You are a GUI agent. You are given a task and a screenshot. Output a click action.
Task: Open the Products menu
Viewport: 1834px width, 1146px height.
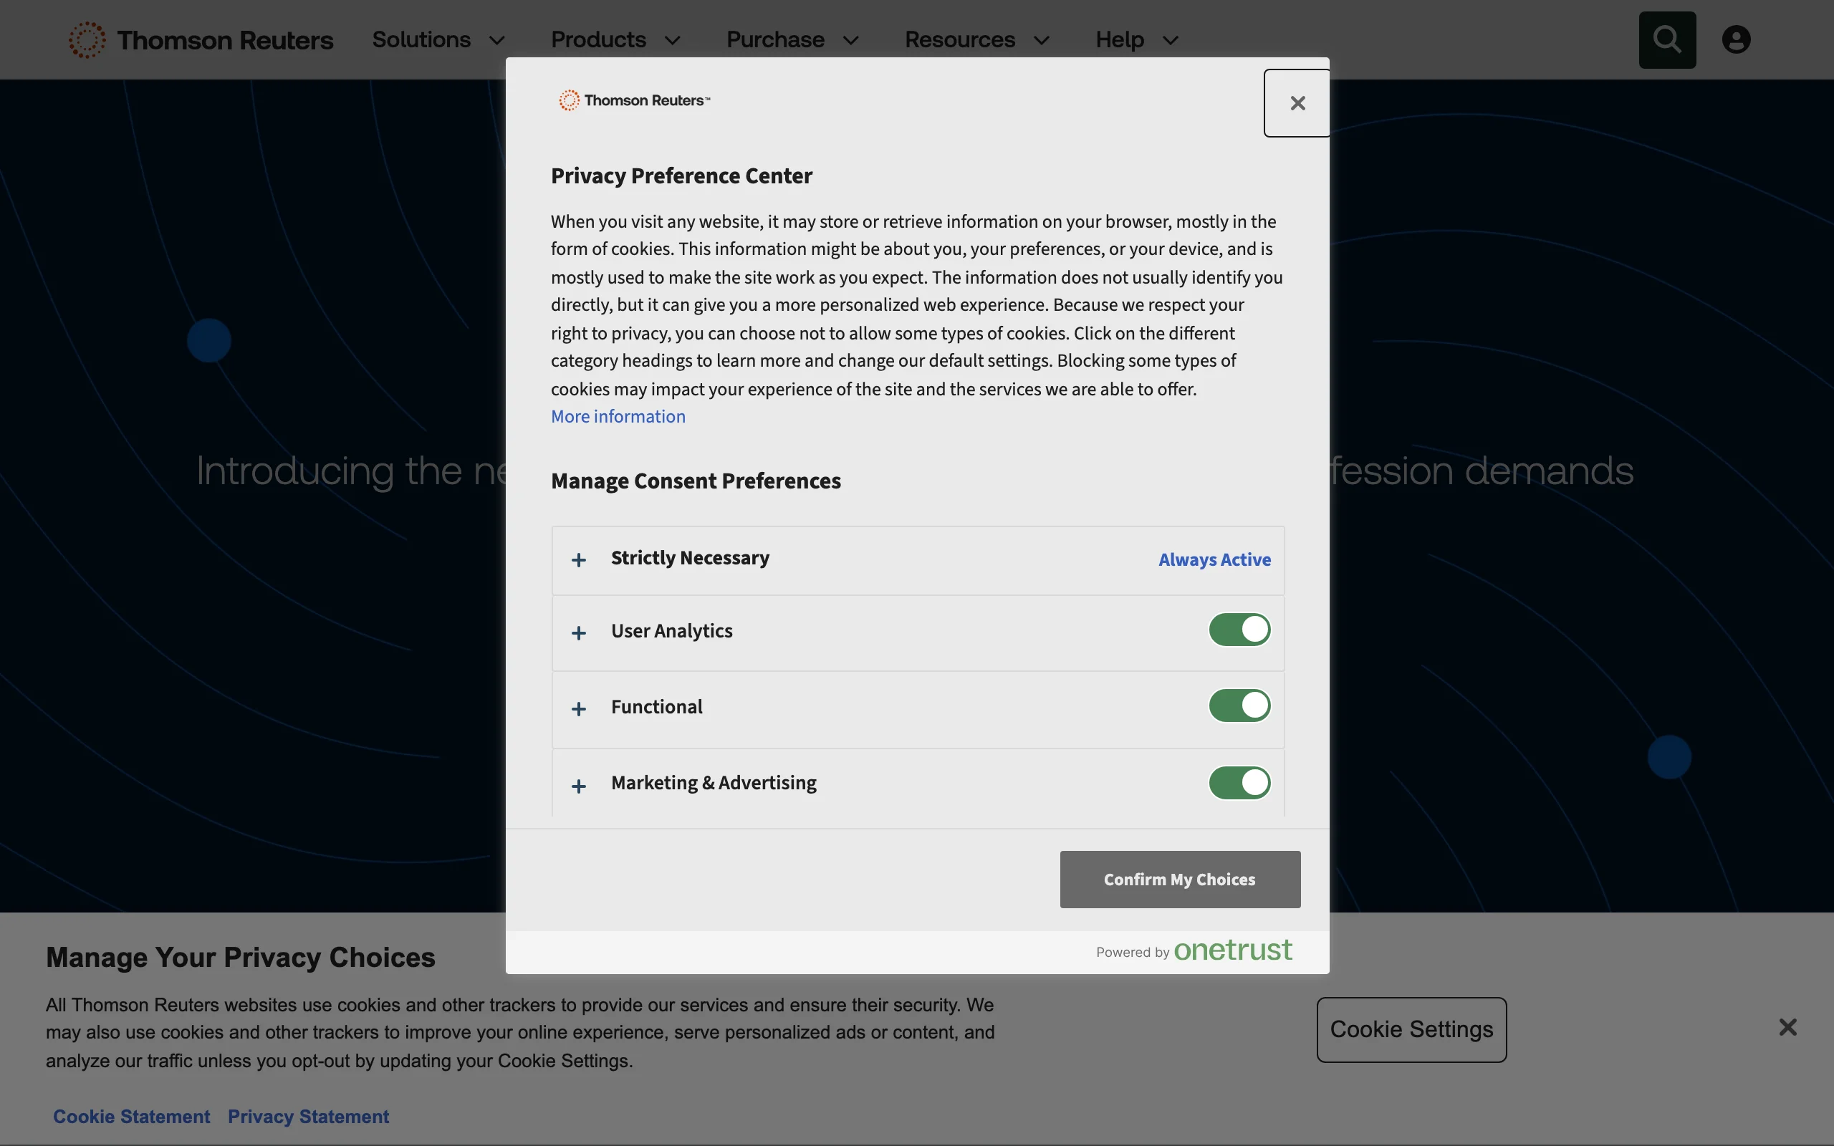pos(616,39)
